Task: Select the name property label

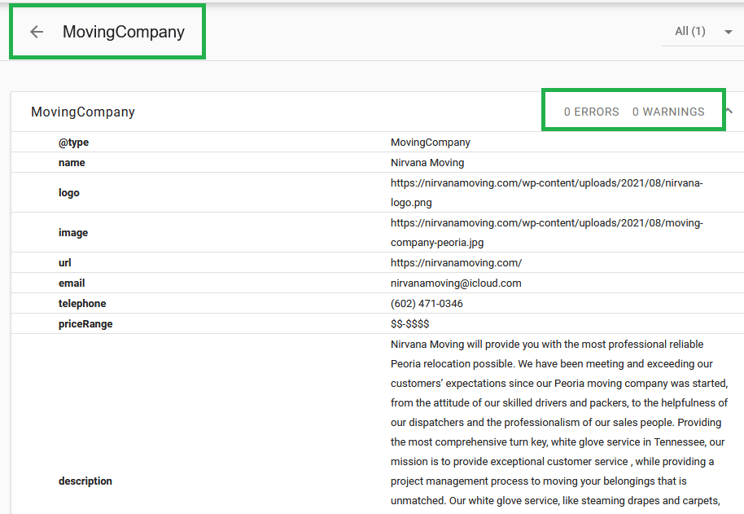Action: (x=72, y=163)
